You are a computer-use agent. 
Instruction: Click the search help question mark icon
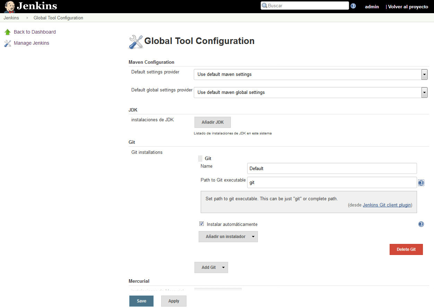353,6
